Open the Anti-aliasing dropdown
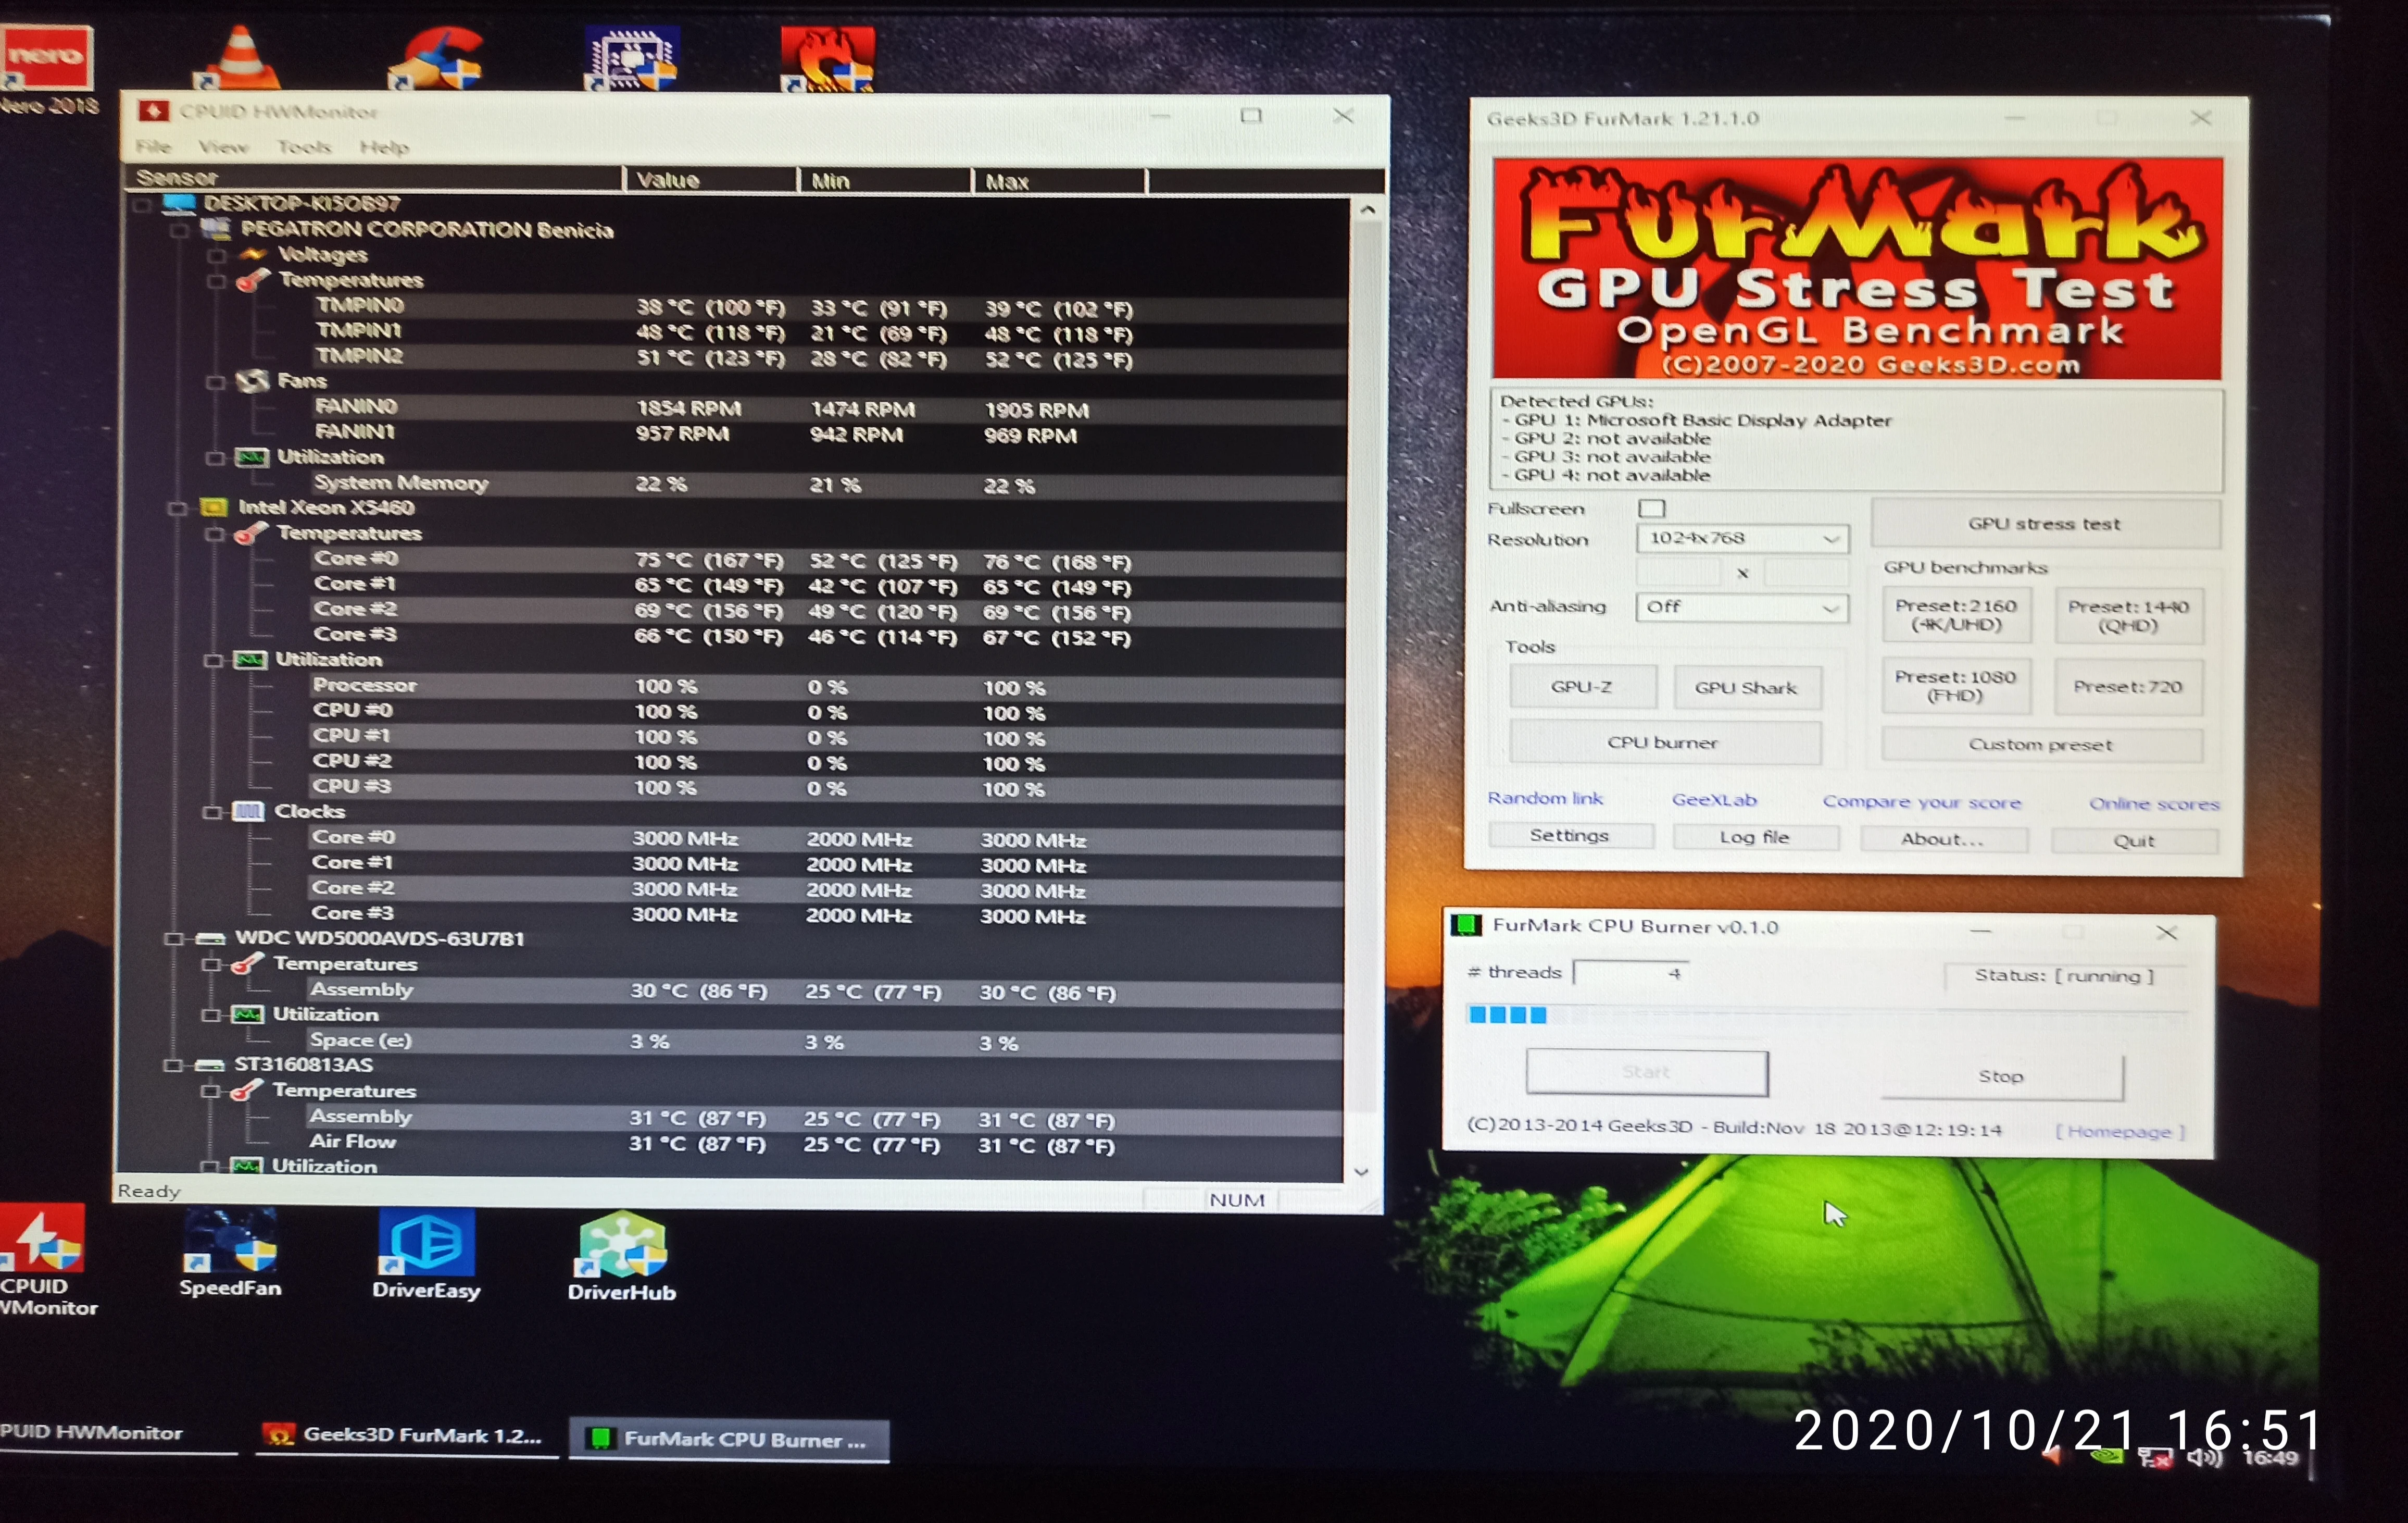 (x=1742, y=608)
